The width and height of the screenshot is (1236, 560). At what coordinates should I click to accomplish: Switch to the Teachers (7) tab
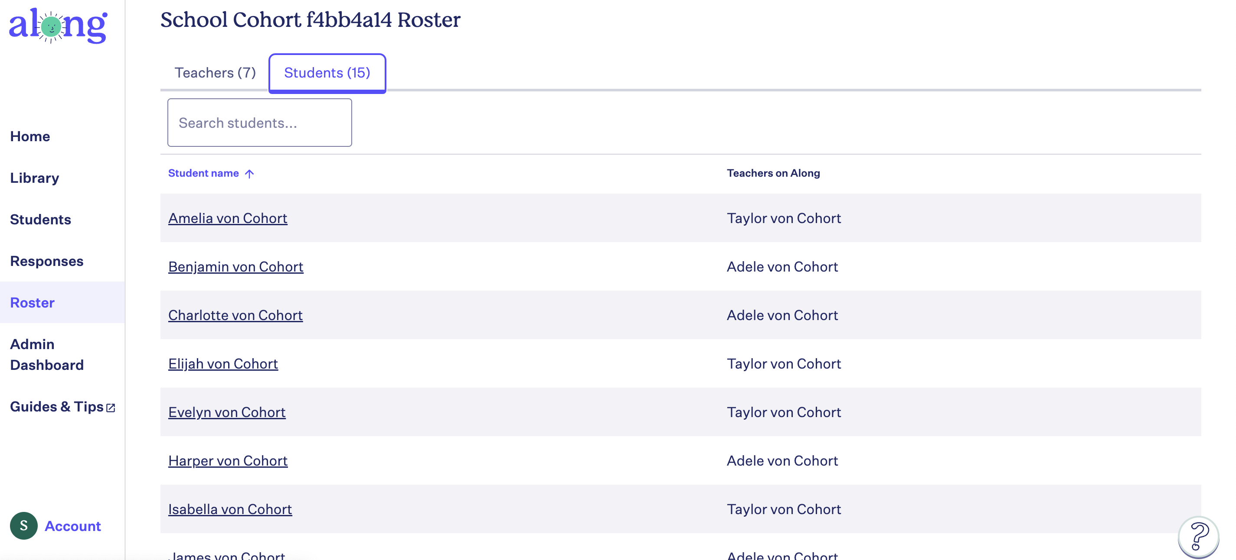pos(215,73)
